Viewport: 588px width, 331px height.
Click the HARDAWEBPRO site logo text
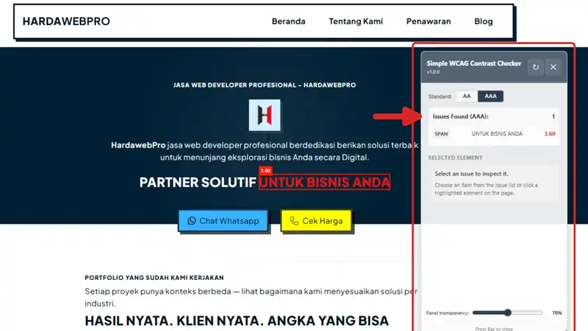coord(66,22)
